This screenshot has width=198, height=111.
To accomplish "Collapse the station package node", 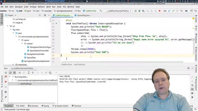I will 22,43.
